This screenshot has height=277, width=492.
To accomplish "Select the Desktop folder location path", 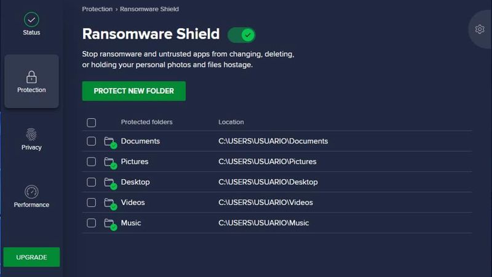I will [268, 182].
